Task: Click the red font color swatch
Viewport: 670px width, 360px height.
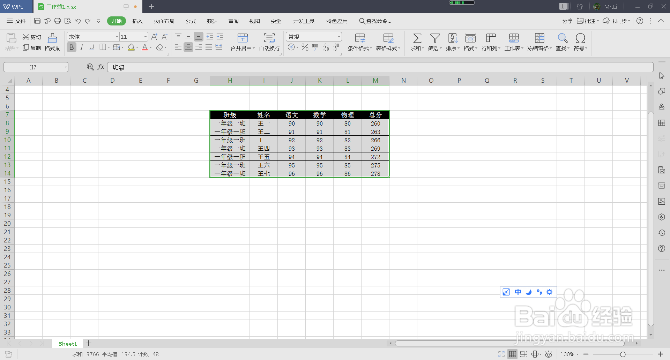Action: (145, 47)
